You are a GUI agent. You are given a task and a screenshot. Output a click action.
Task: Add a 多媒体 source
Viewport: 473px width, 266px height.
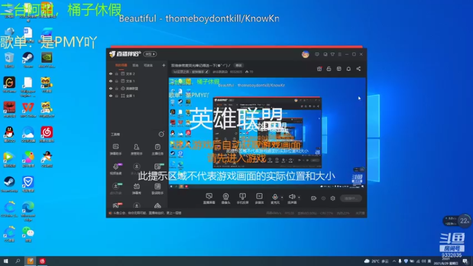pyautogui.click(x=259, y=199)
